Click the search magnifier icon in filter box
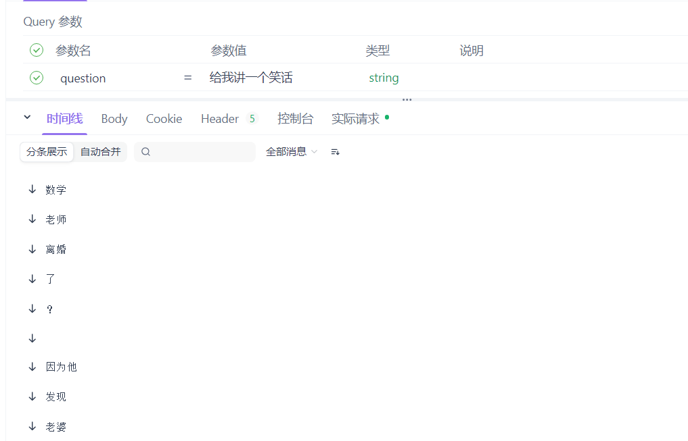Viewport: 688px width, 441px height. click(145, 152)
